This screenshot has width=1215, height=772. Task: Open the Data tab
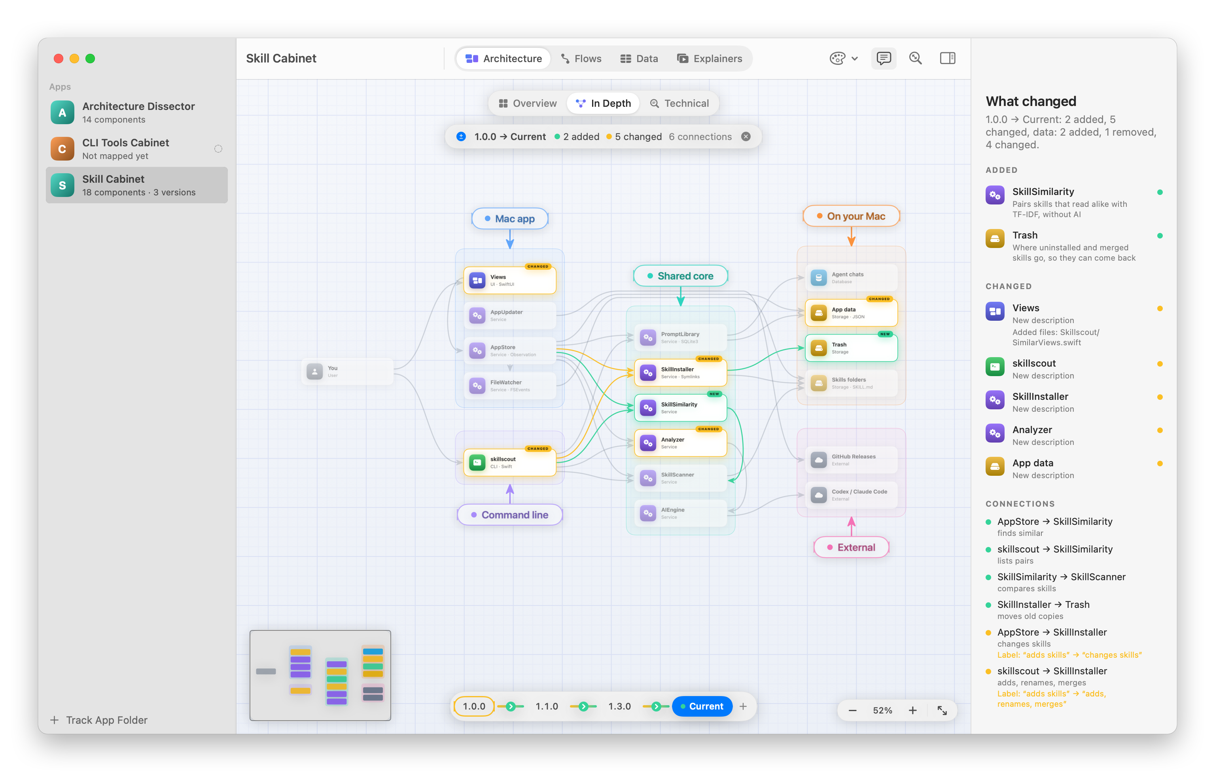coord(639,59)
